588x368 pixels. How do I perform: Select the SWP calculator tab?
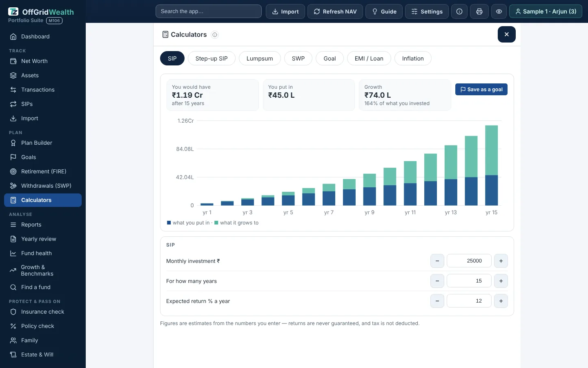click(x=298, y=58)
